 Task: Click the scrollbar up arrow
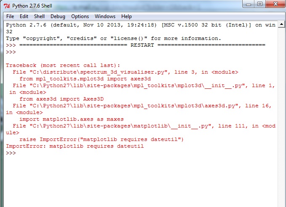(281, 24)
